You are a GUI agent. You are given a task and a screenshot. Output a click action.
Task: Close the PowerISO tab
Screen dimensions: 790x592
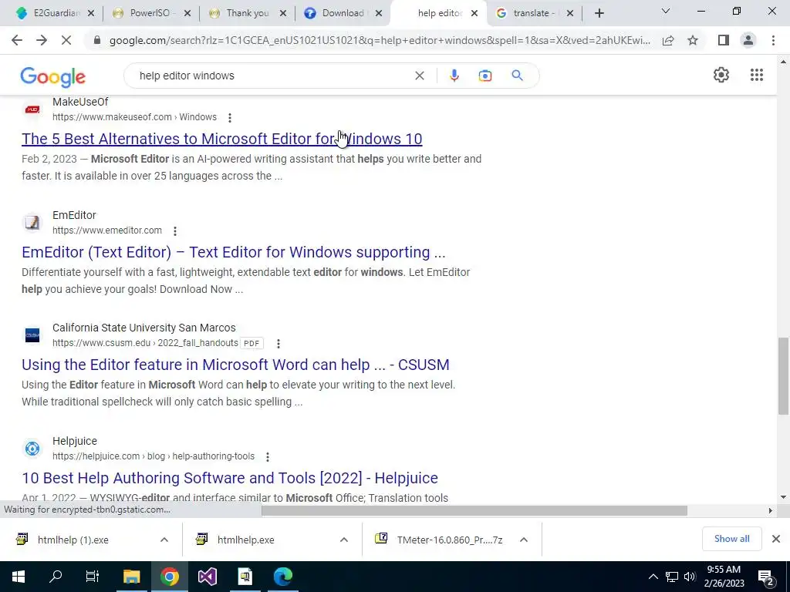click(x=187, y=14)
